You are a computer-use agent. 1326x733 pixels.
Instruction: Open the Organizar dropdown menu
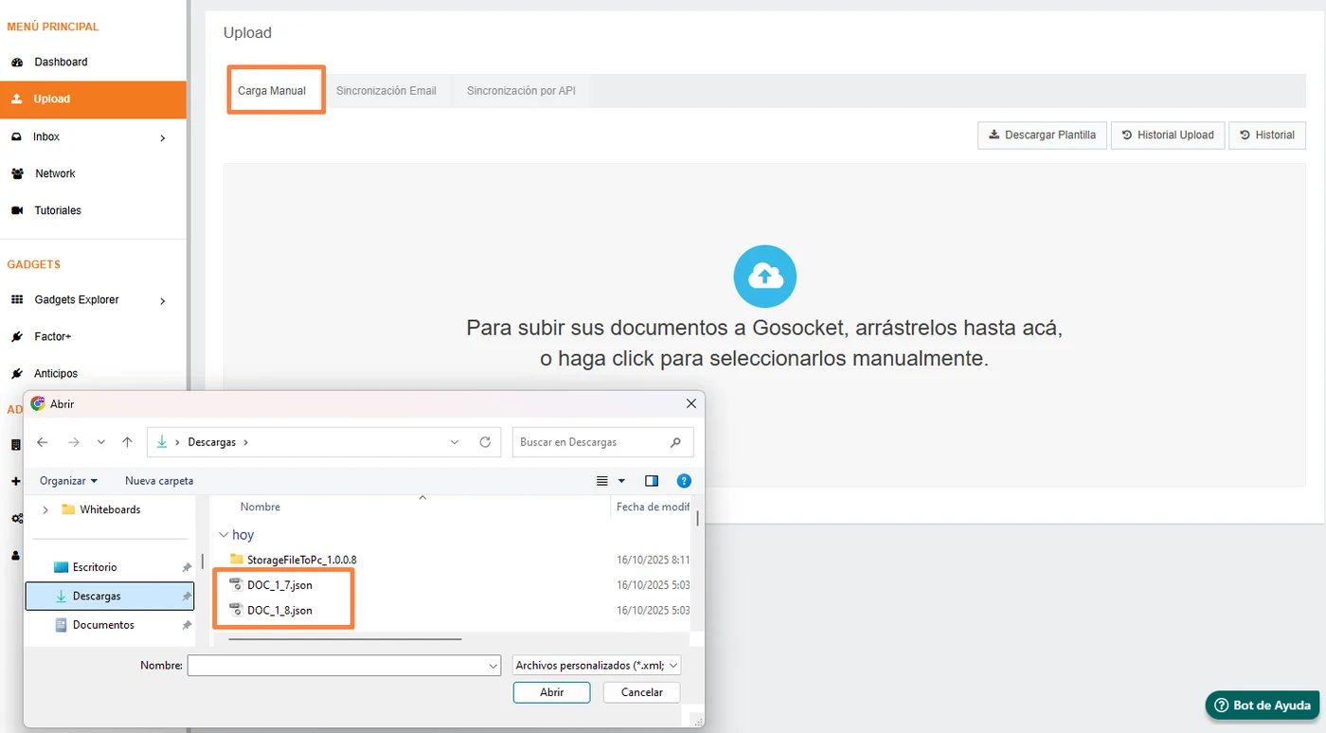(x=68, y=481)
